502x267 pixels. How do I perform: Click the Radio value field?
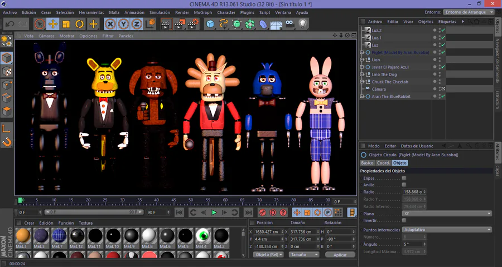(x=414, y=192)
